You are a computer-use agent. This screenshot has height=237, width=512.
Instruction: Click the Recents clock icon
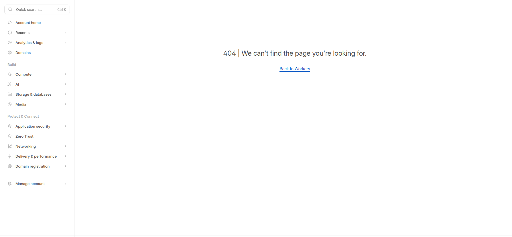(x=10, y=33)
